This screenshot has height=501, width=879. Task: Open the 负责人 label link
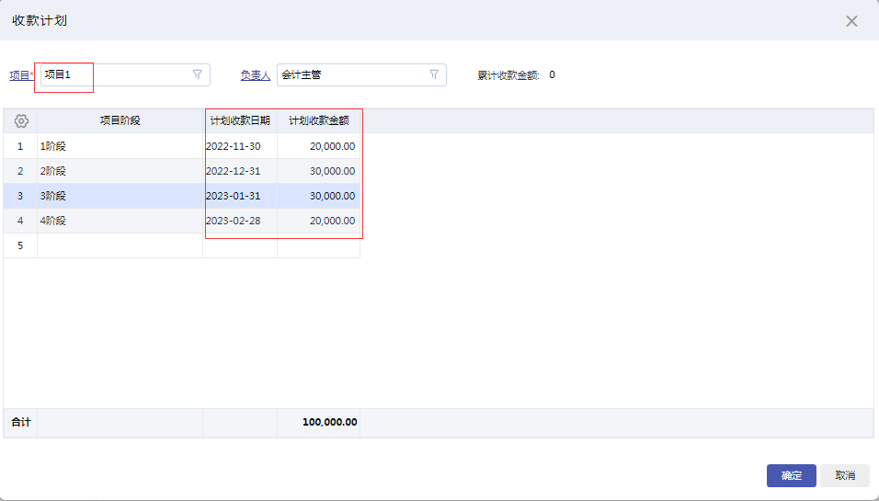(256, 75)
